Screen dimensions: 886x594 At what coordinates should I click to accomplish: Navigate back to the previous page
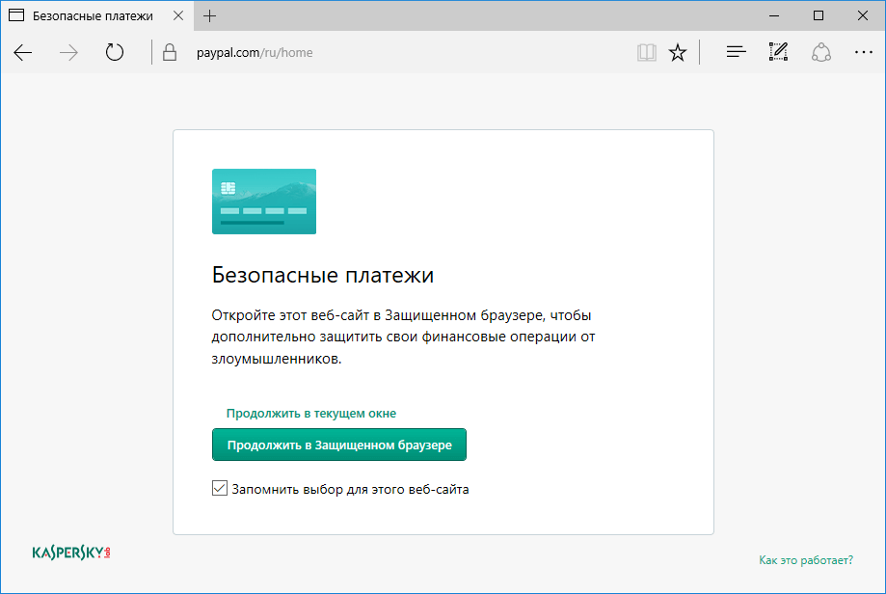[22, 52]
